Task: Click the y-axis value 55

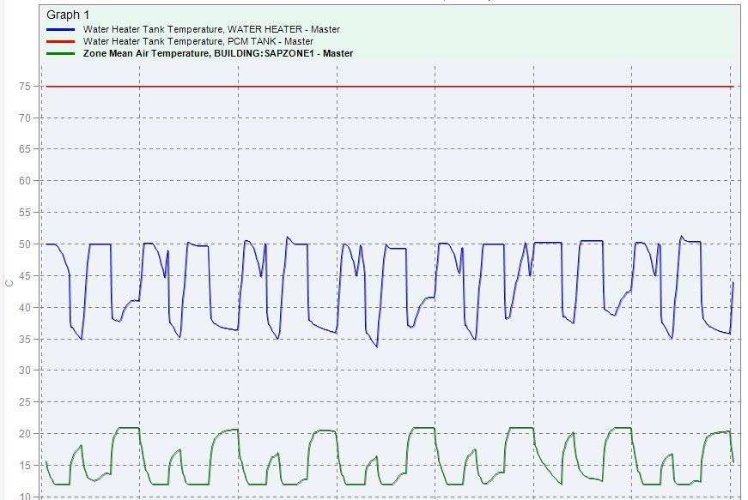Action: 25,213
